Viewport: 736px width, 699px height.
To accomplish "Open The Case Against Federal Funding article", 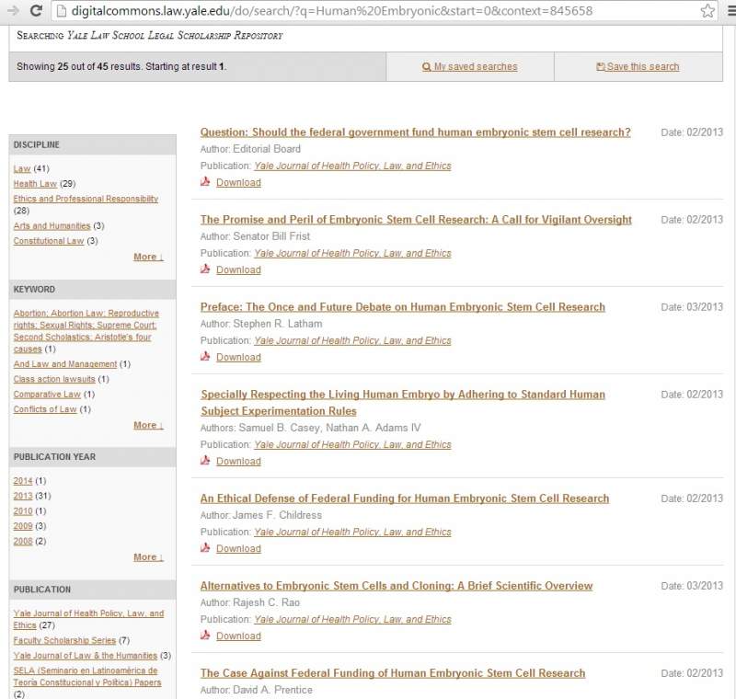I will pyautogui.click(x=393, y=672).
